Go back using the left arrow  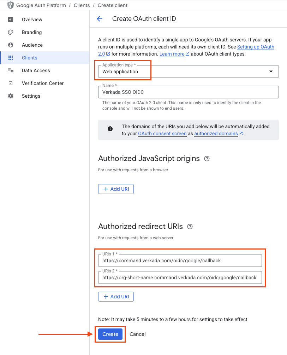click(100, 19)
